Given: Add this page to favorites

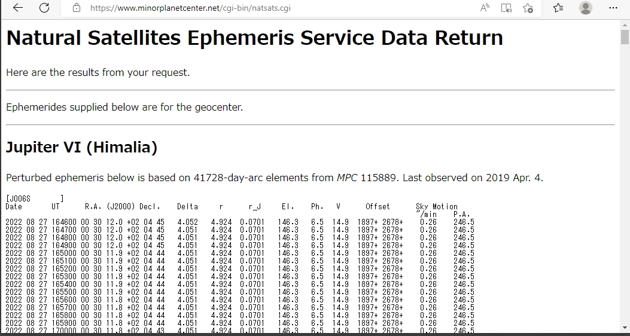Looking at the screenshot, I should tap(528, 8).
